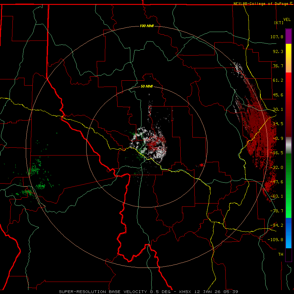Image resolution: width=294 pixels, height=294 pixels.
Task: Click the 30.1 velocity scale value
Action: point(278,109)
